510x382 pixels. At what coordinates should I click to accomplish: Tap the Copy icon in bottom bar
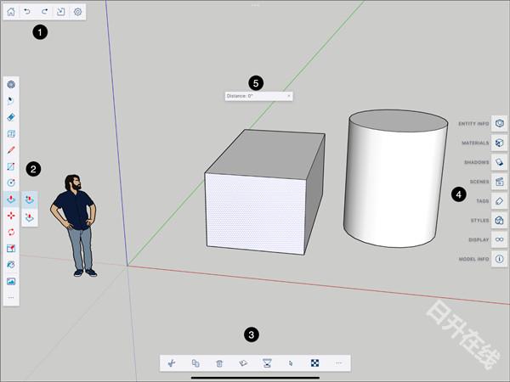[x=195, y=363]
